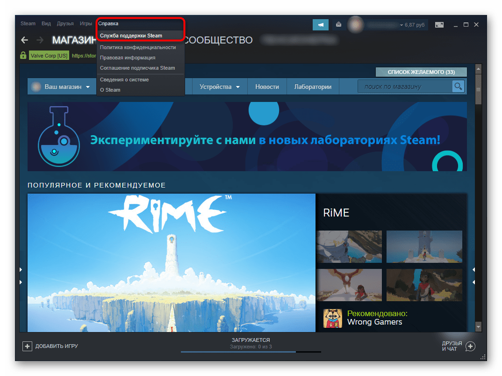Switch to Big Picture mode icon

[x=439, y=24]
